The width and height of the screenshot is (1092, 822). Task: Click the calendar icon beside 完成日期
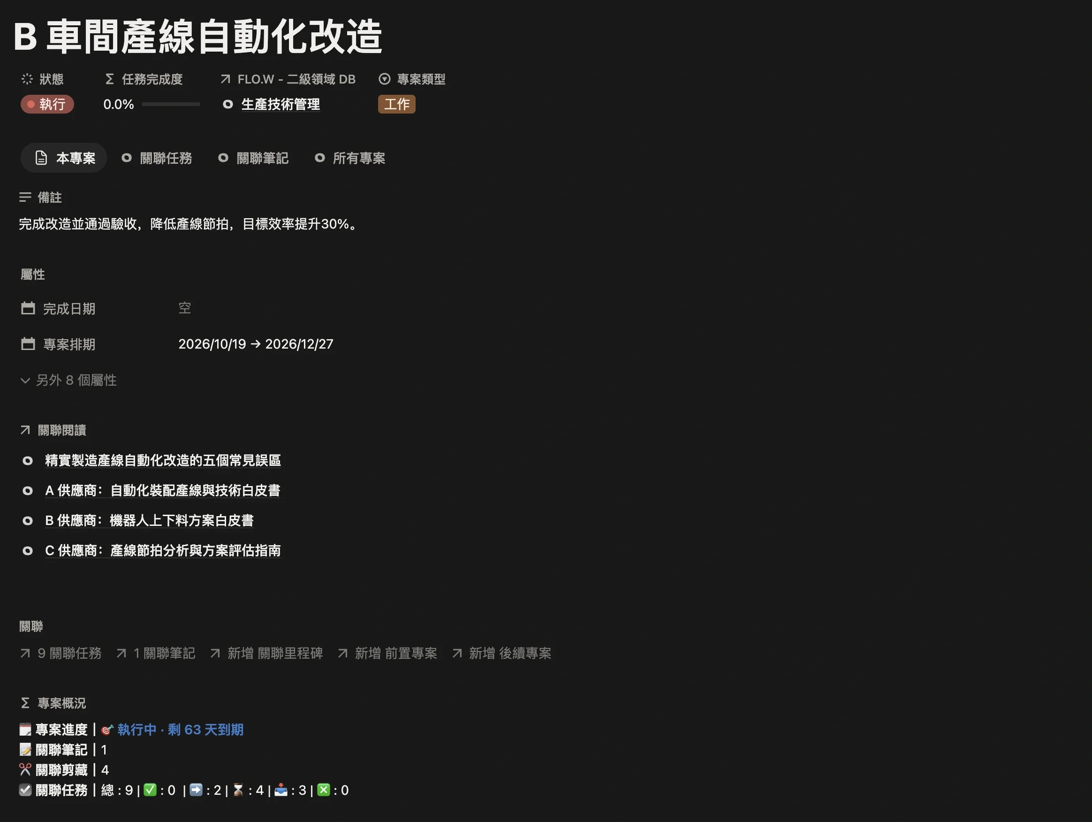click(28, 309)
